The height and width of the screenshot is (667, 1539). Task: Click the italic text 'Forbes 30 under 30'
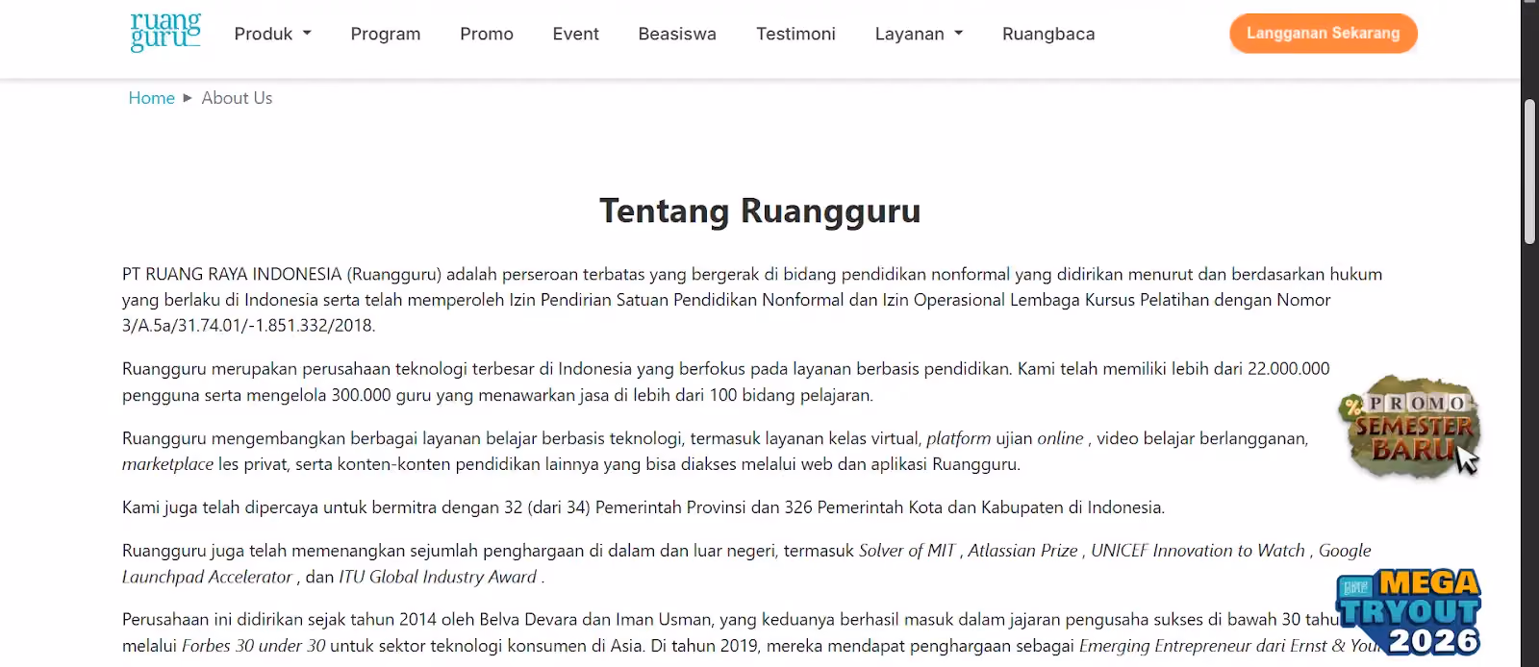[x=254, y=646]
